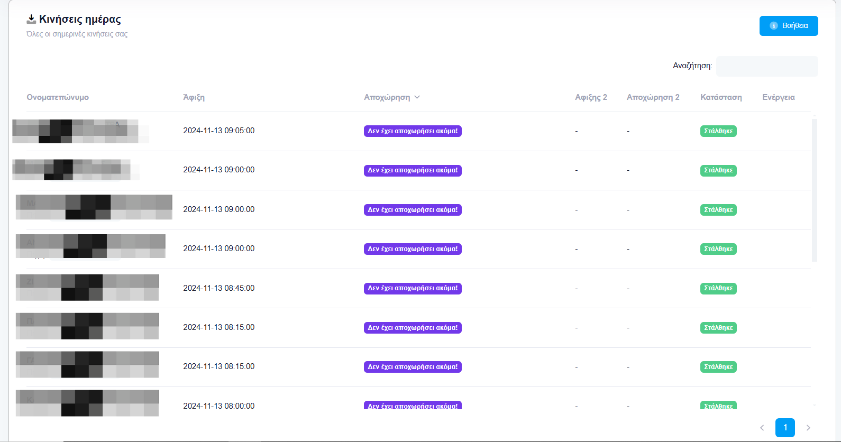Click the Ενέργεια column header
Viewport: 841px width, 442px height.
coord(778,97)
